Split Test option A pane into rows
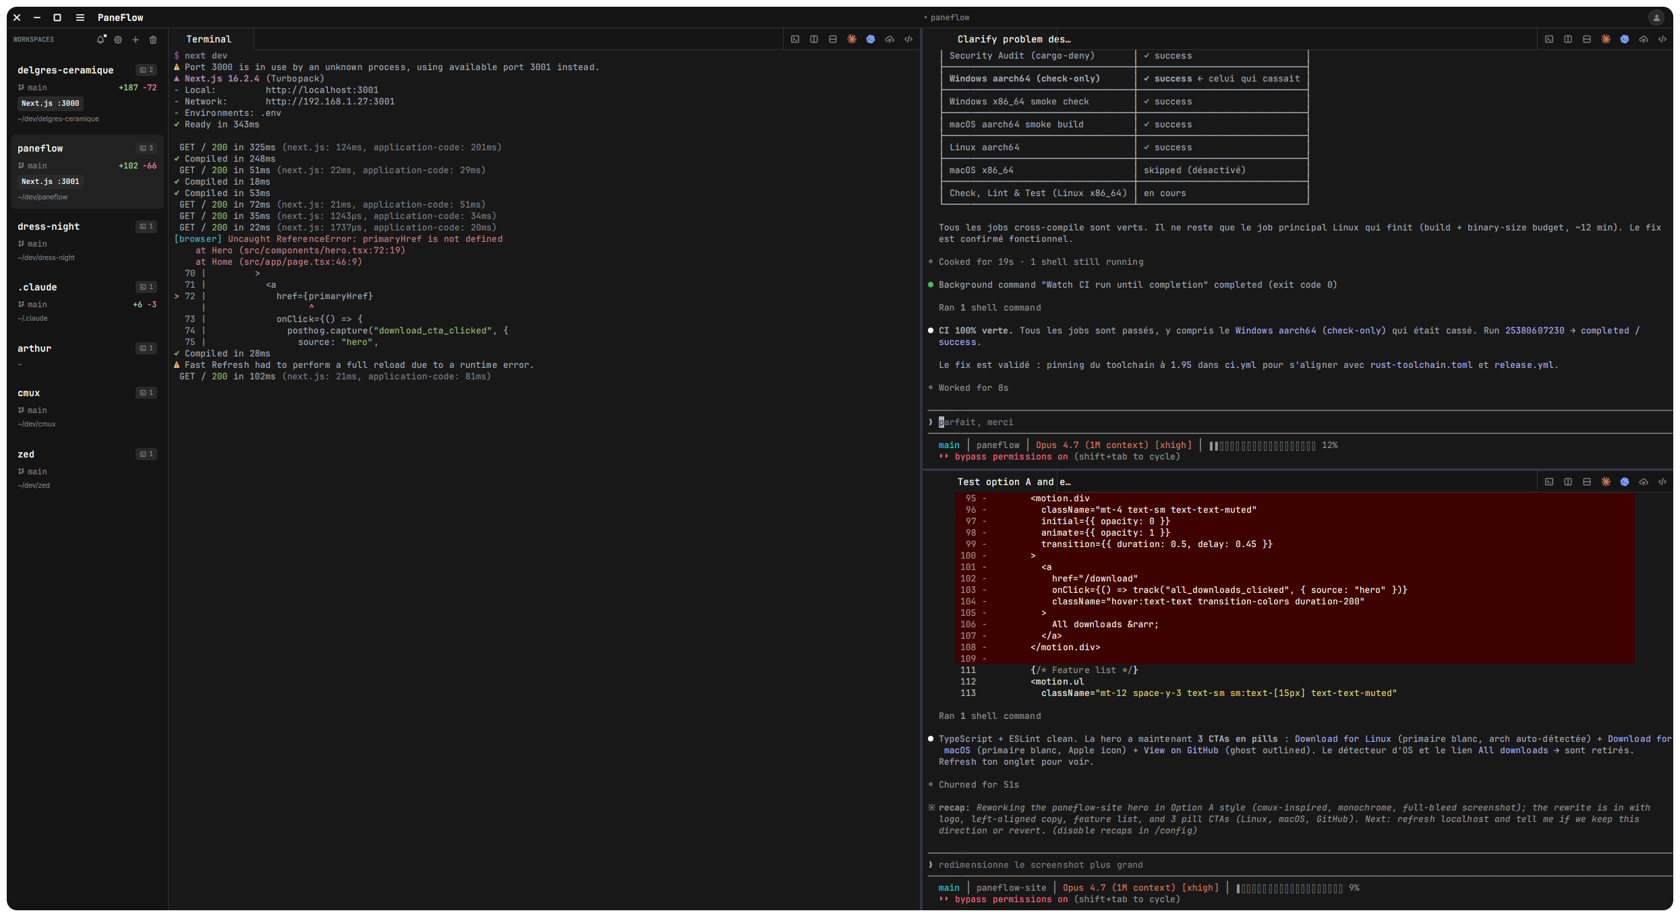 (1587, 482)
